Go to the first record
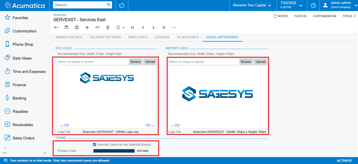 pos(133,28)
